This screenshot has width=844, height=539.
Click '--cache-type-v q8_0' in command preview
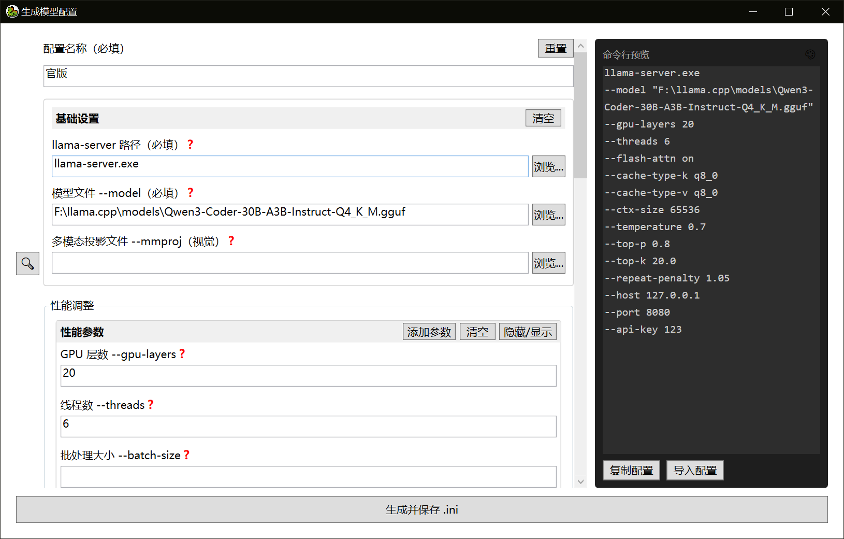(661, 193)
